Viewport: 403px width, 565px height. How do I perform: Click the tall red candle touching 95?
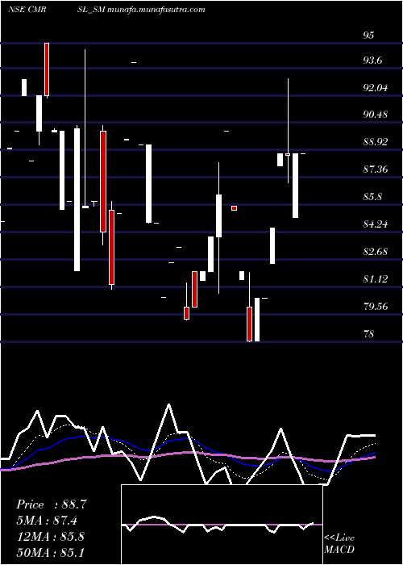(47, 69)
